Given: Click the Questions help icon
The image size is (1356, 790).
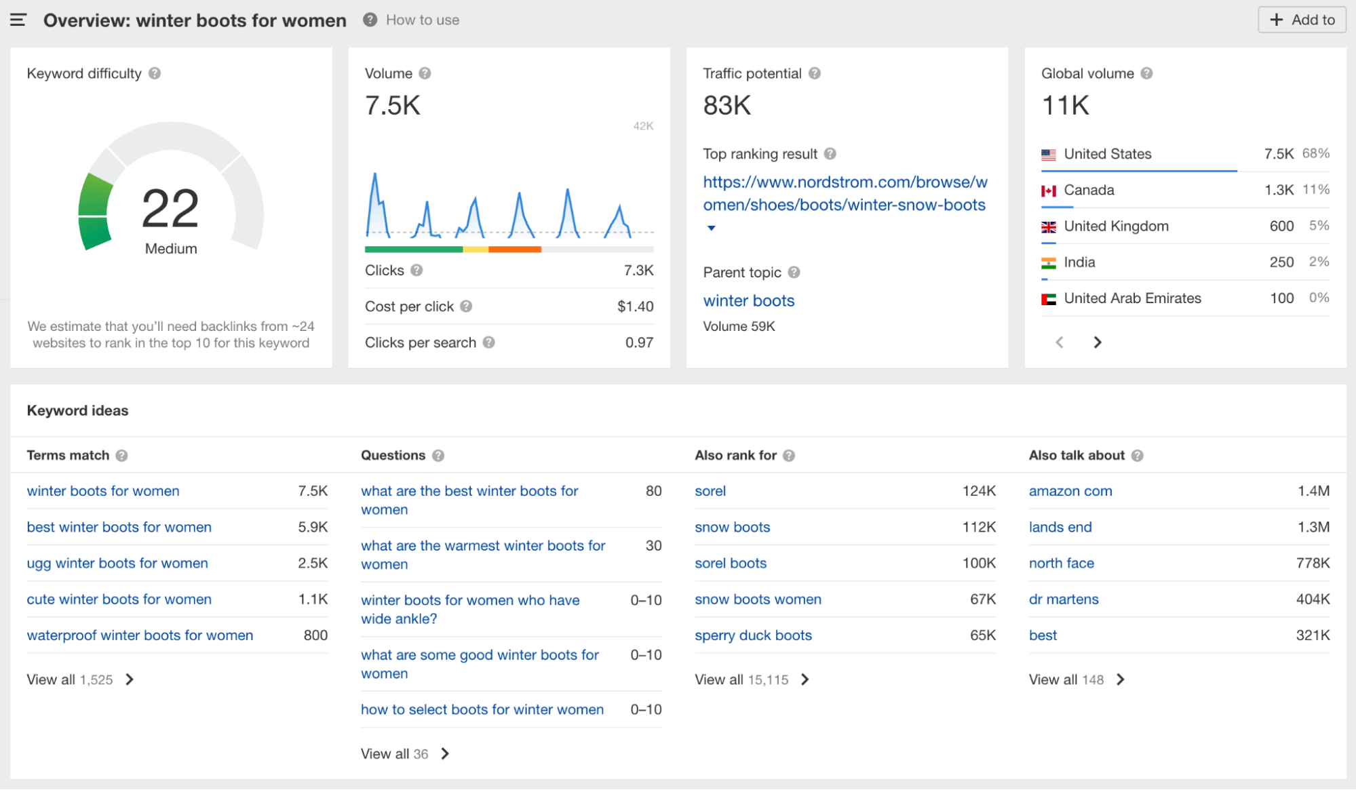Looking at the screenshot, I should [438, 456].
